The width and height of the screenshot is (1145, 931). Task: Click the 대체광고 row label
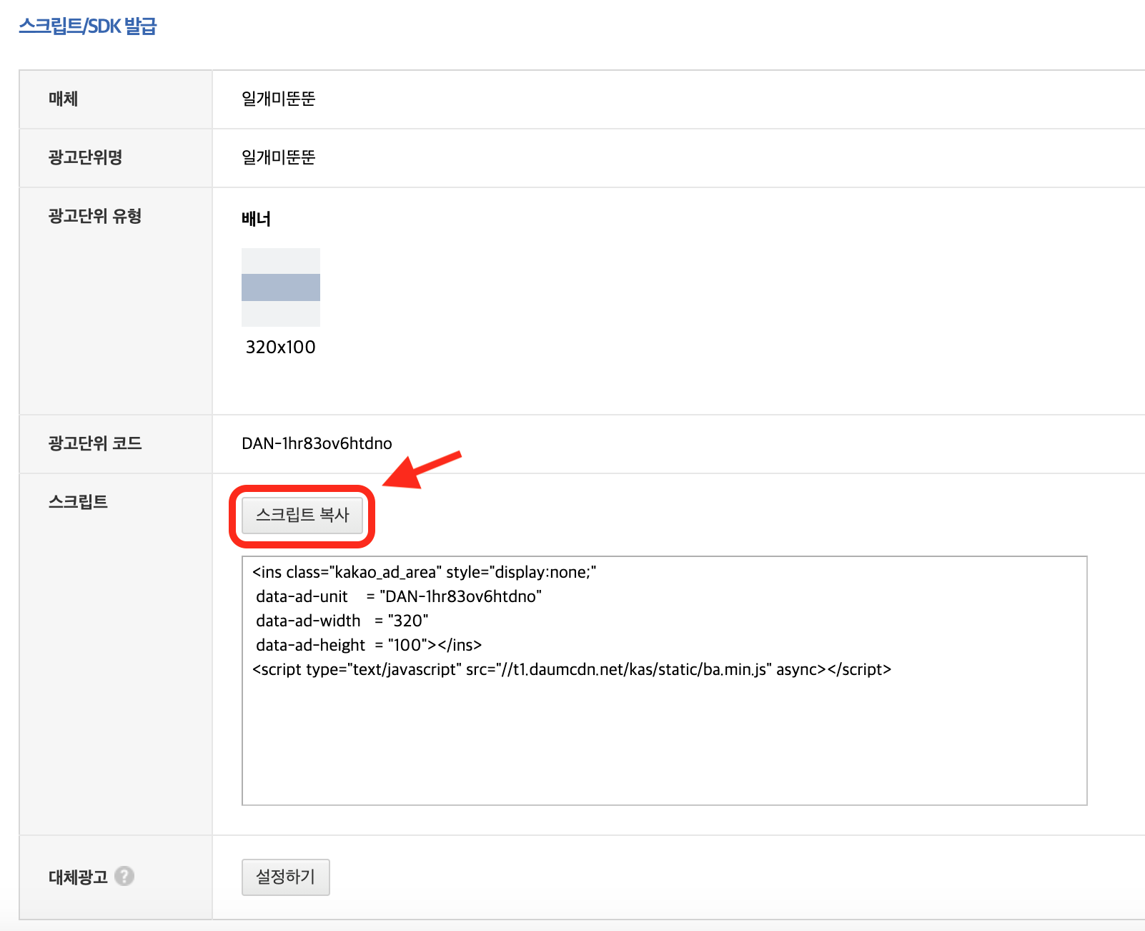coord(78,877)
